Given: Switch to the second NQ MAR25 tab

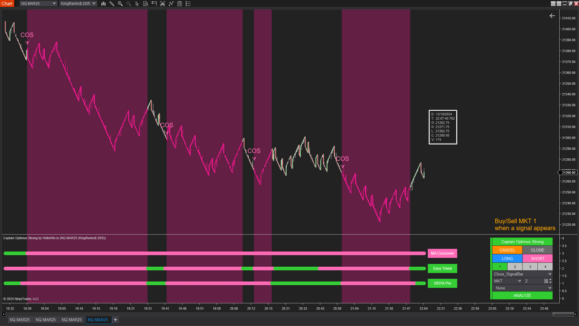Looking at the screenshot, I should click(45, 319).
